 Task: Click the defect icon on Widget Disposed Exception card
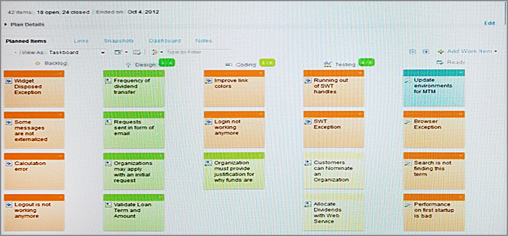[x=9, y=81]
